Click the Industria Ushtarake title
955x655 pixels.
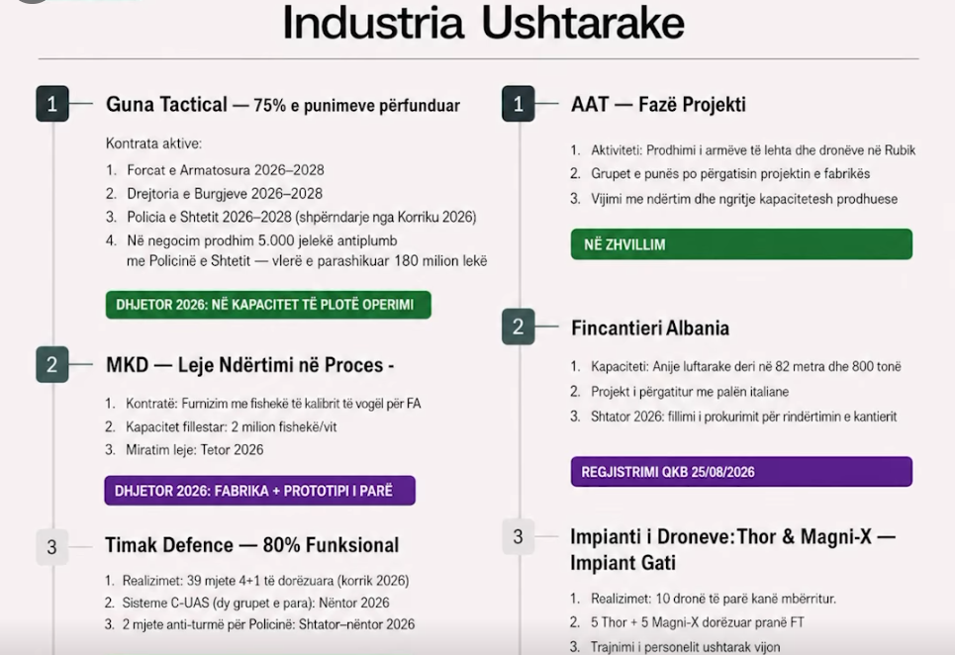(x=484, y=23)
